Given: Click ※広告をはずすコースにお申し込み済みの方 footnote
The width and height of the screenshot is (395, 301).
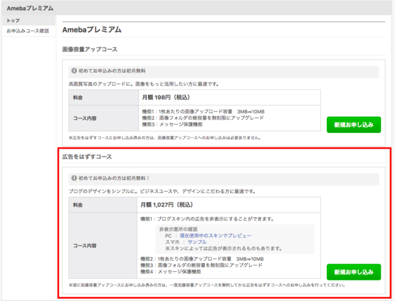Looking at the screenshot, I should (166, 138).
